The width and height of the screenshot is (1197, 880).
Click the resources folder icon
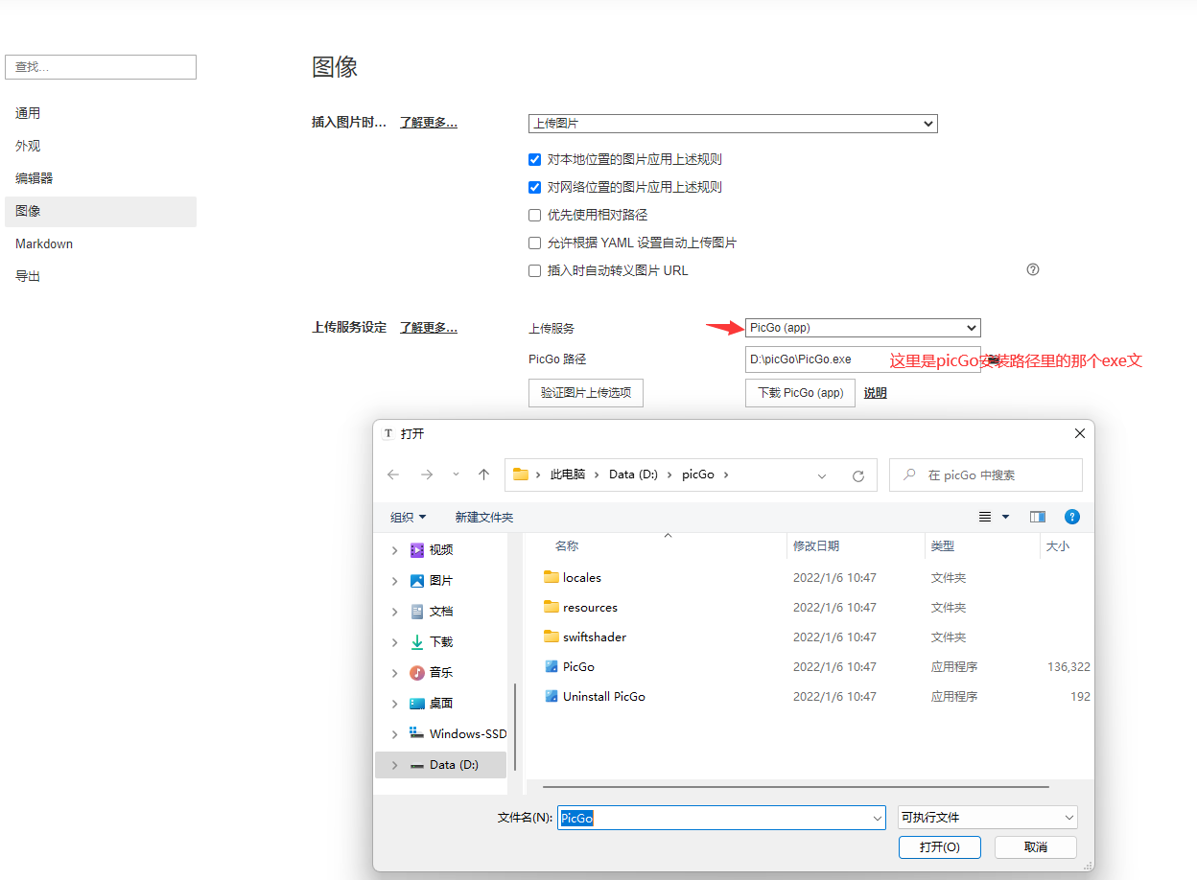tap(552, 607)
